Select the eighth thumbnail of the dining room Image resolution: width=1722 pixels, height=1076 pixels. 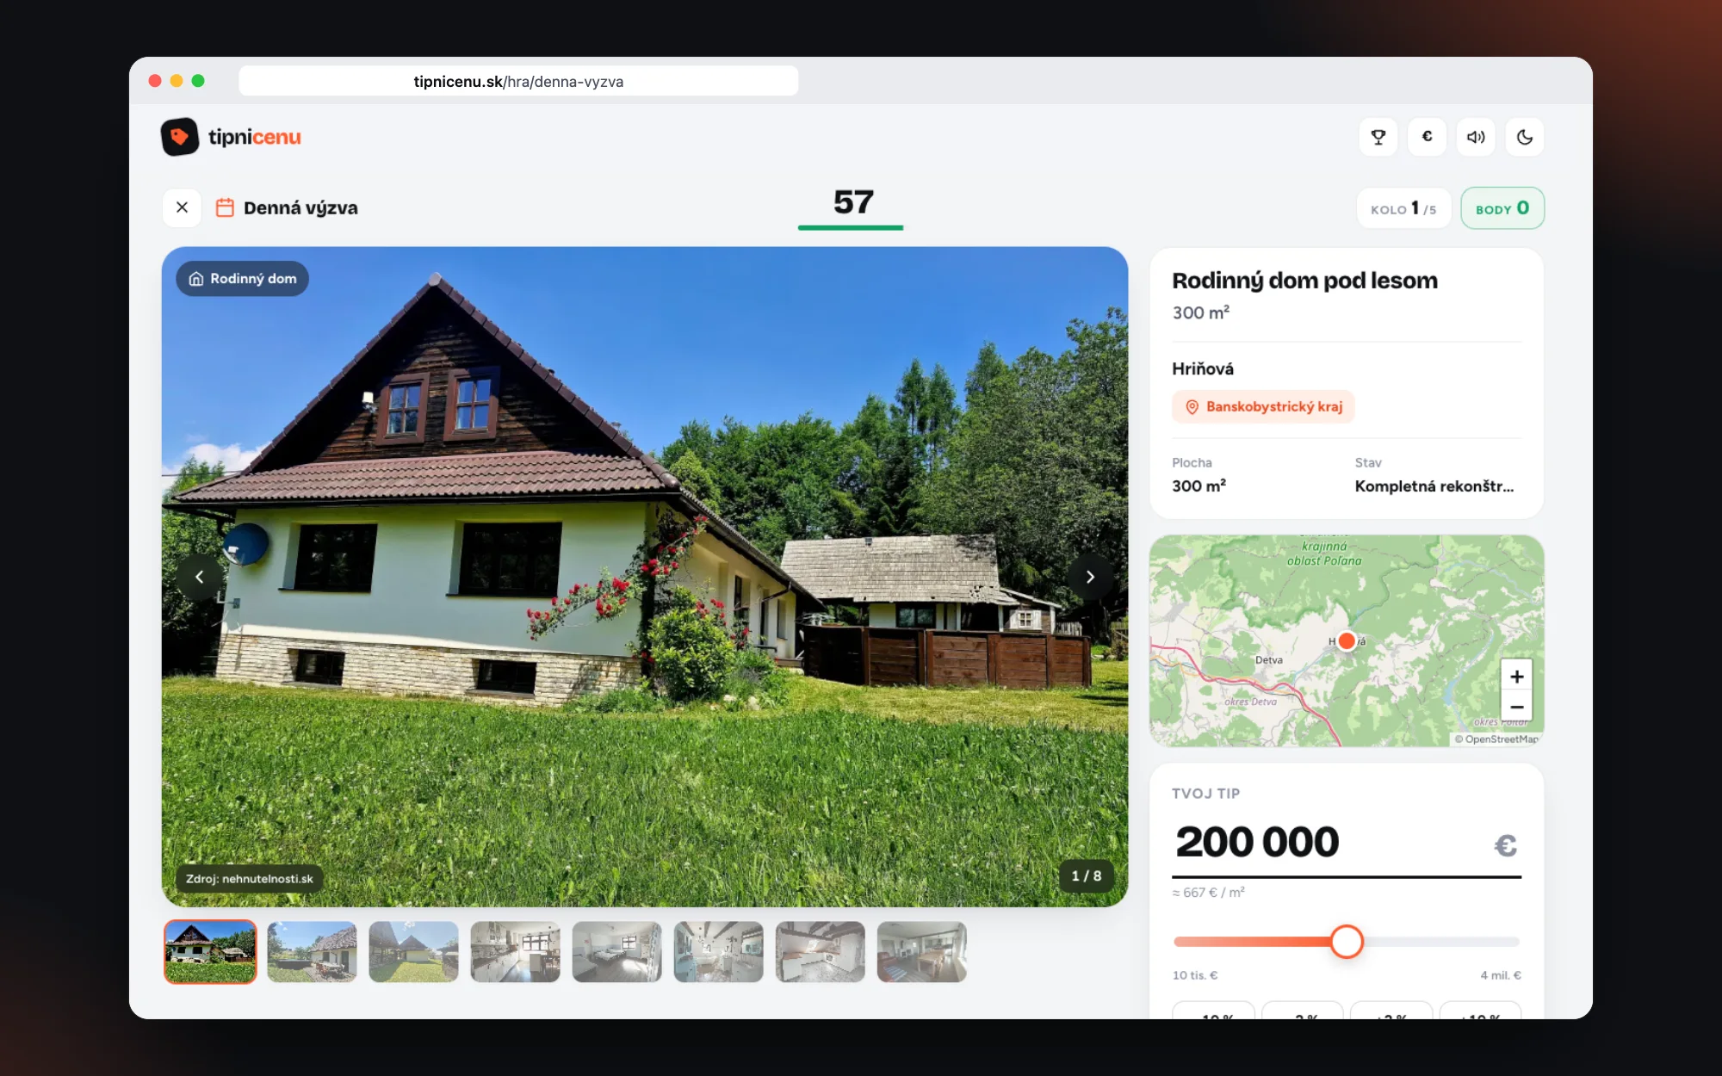[921, 952]
